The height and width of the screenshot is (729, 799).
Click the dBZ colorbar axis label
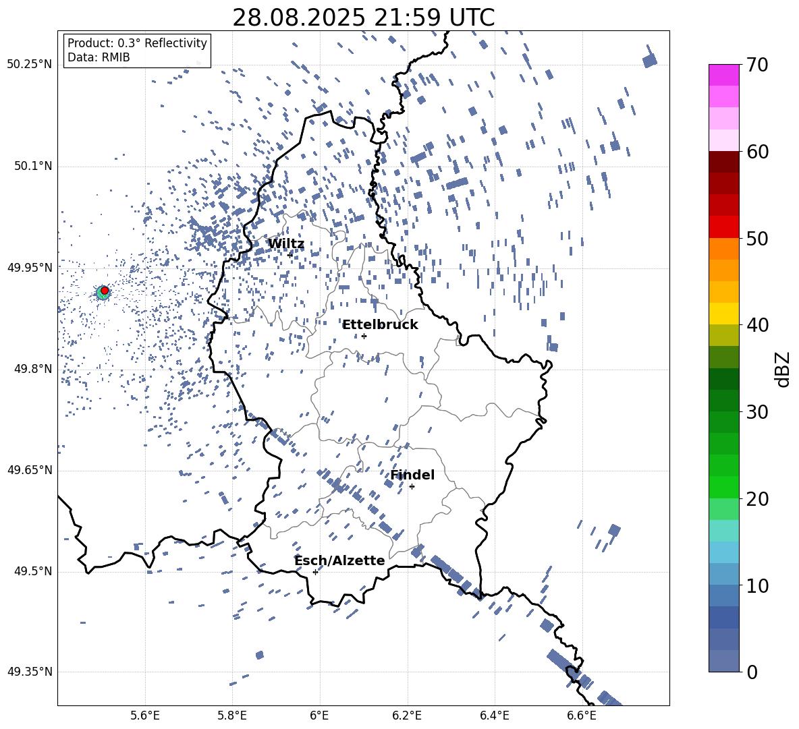click(783, 369)
